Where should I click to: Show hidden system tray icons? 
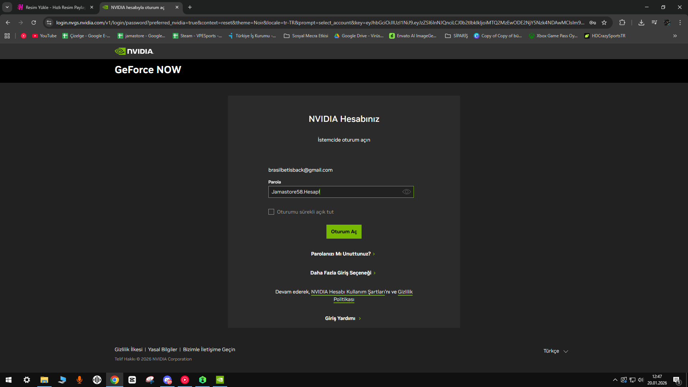(x=615, y=380)
